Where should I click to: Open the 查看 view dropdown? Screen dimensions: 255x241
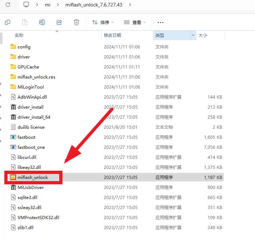click(x=135, y=22)
